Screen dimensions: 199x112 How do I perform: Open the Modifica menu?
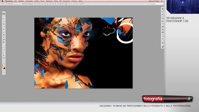[21, 1]
